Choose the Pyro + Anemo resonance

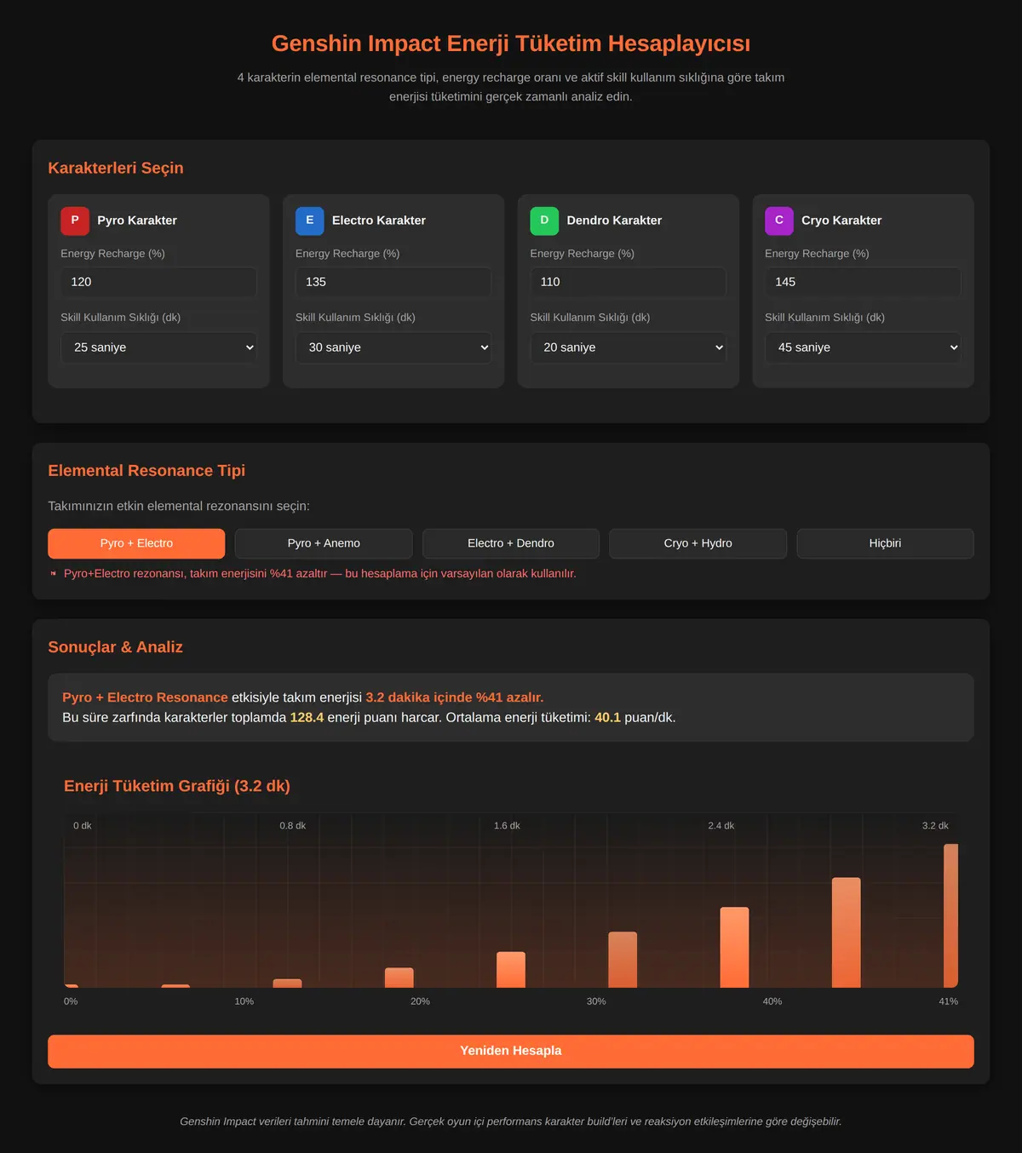tap(324, 543)
